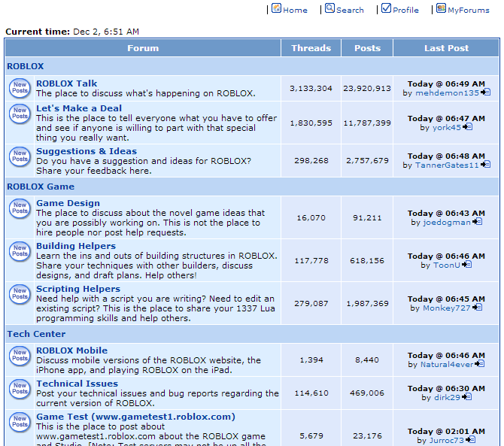Jump to last post icon after mehdemon135

(x=485, y=93)
